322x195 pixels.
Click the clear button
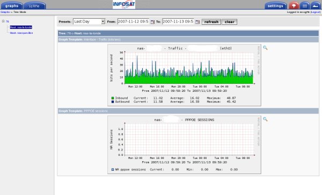229,22
